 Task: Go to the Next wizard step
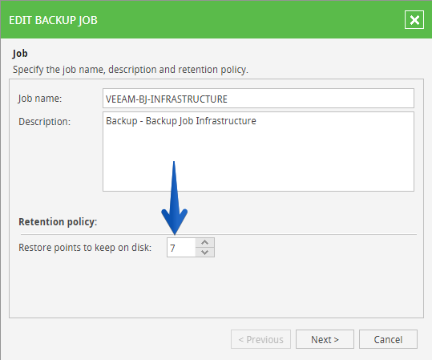(x=325, y=339)
